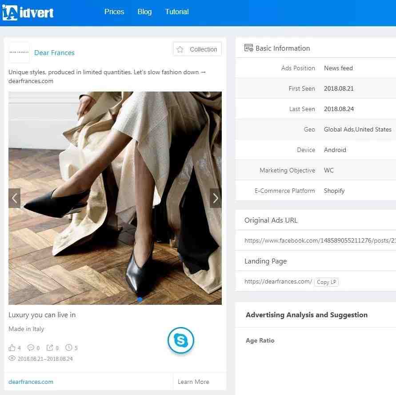
Task: Open the dearfrances.com footer link
Action: coord(31,382)
